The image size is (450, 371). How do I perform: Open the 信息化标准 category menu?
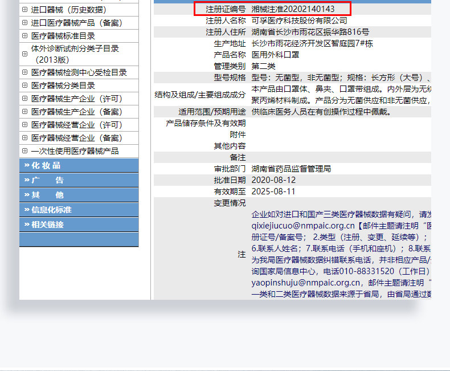[x=79, y=210]
